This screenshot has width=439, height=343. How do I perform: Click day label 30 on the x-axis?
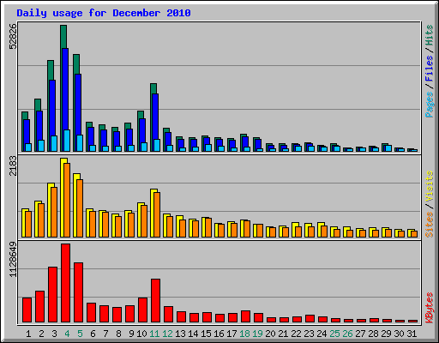(x=399, y=334)
